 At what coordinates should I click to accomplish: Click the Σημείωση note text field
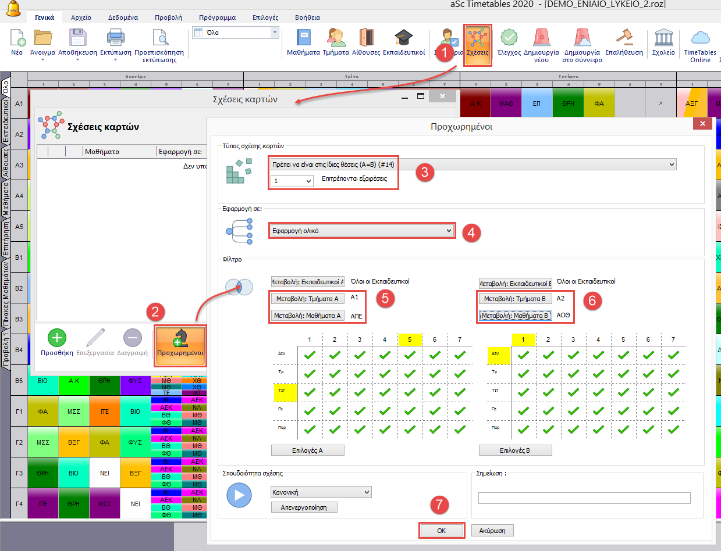584,498
